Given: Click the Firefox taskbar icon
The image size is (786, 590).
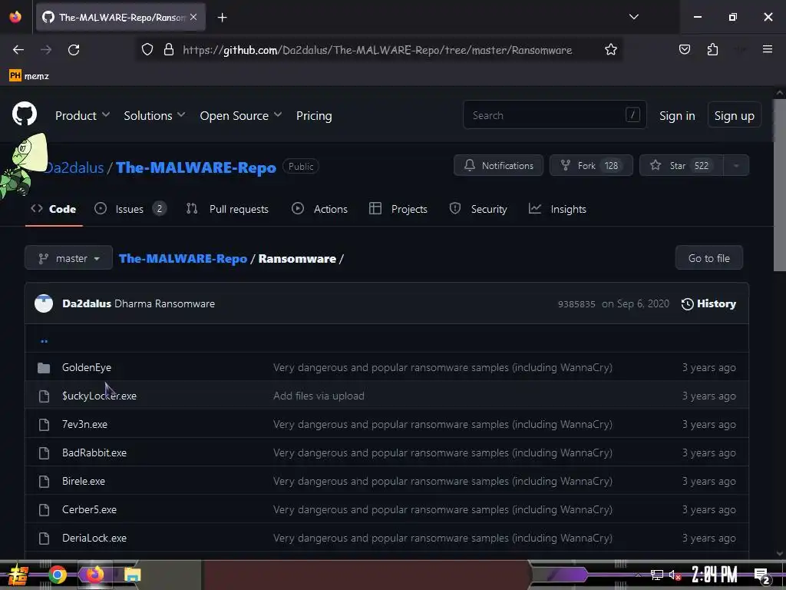Looking at the screenshot, I should click(94, 574).
